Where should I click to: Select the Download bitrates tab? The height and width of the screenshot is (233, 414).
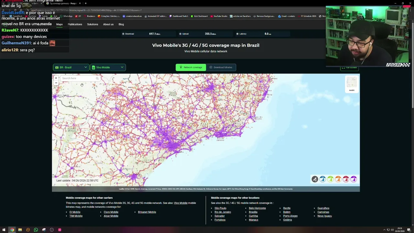[x=221, y=67]
